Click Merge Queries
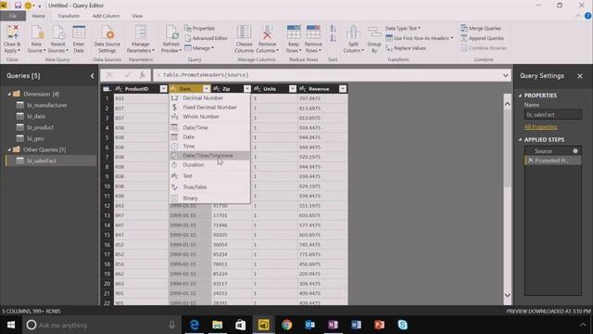Viewport: 593px width, 334px height. [481, 29]
